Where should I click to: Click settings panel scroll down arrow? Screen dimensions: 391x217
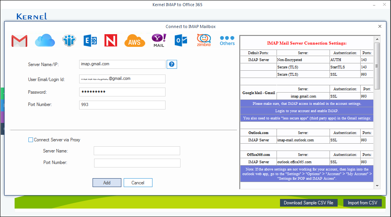[377, 186]
